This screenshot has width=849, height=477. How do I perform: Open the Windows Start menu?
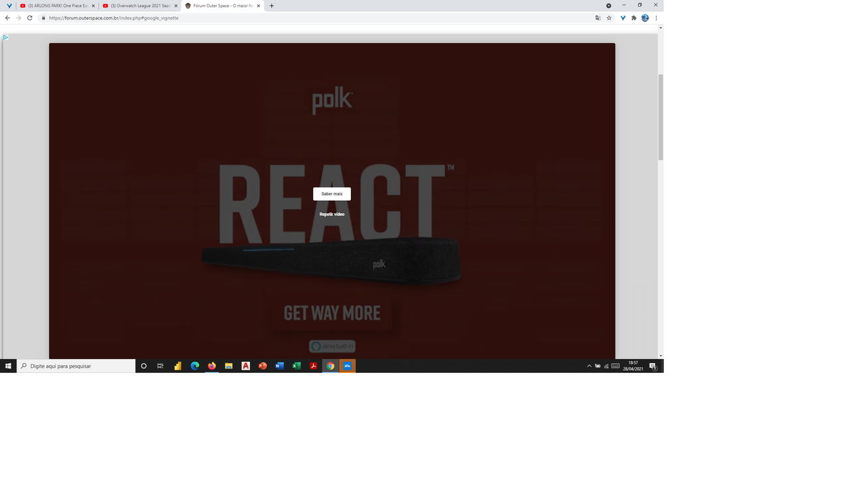(8, 366)
